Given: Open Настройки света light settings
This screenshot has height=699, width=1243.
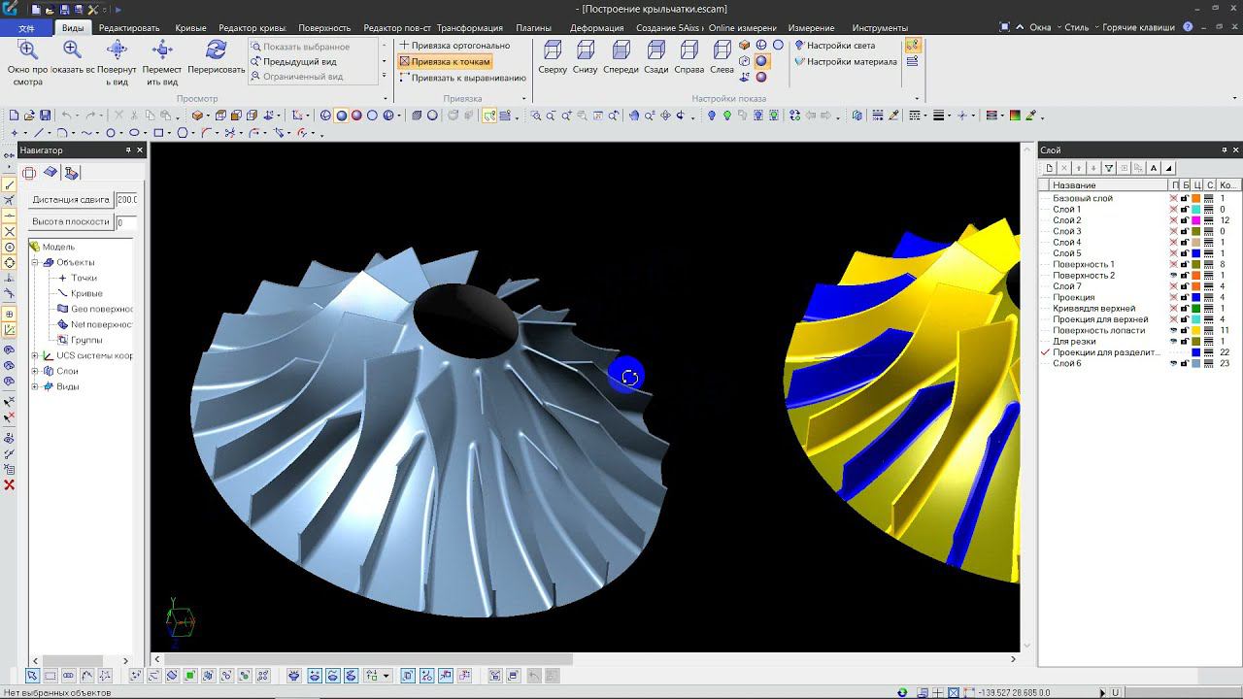Looking at the screenshot, I should click(834, 46).
